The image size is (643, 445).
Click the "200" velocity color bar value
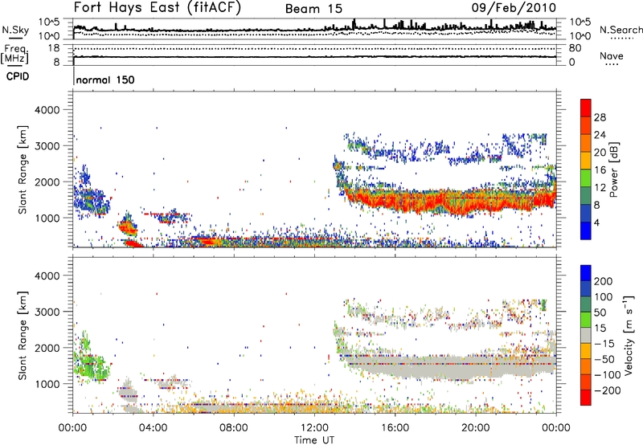[x=604, y=281]
